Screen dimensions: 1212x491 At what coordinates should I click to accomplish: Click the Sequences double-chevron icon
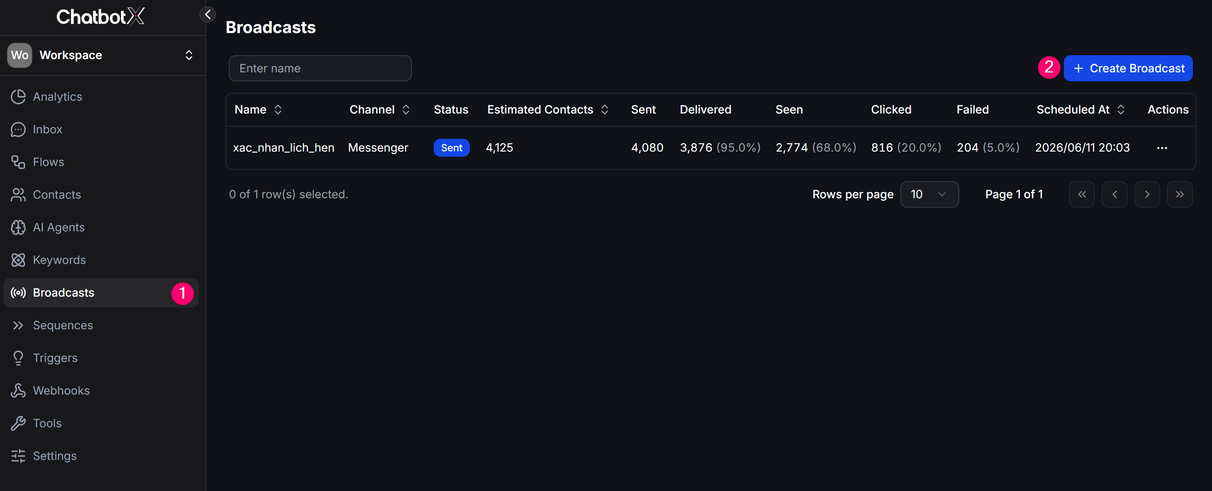coord(18,325)
